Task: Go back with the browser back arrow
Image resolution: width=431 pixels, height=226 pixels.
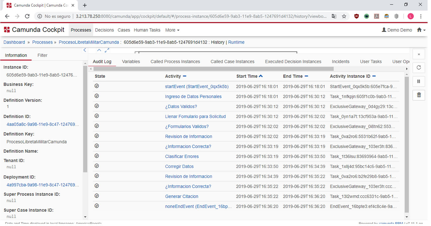Action: (7, 16)
